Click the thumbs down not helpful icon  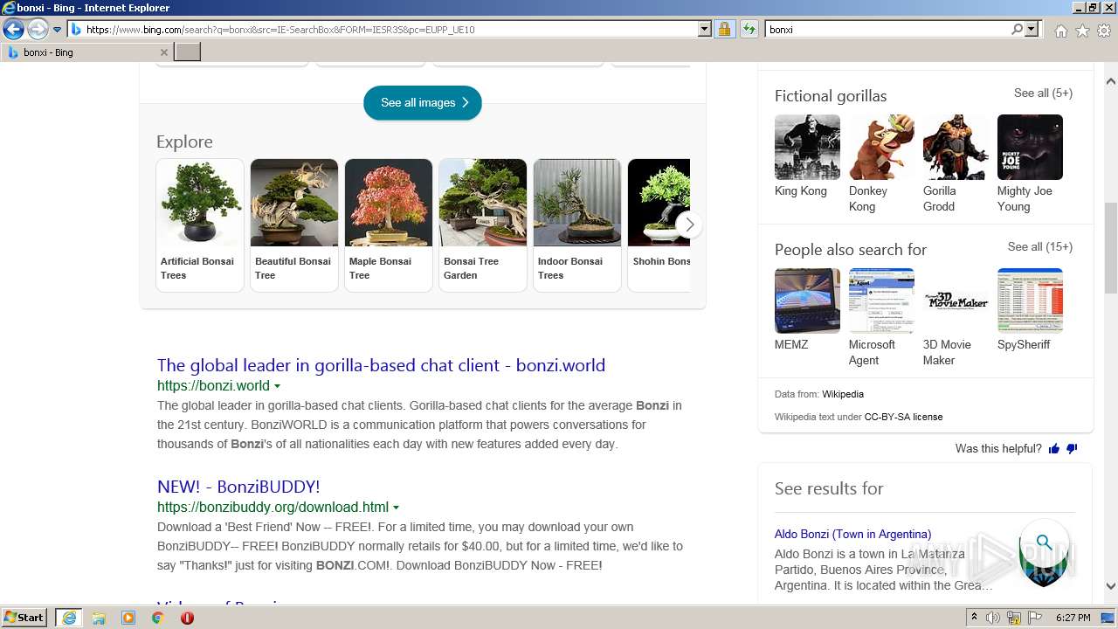(x=1072, y=449)
